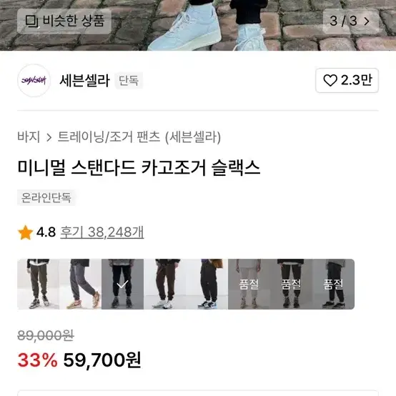Click the product title 미니멀 스탠다드 카고조거 슬랙스
The image size is (396, 396).
pos(139,168)
